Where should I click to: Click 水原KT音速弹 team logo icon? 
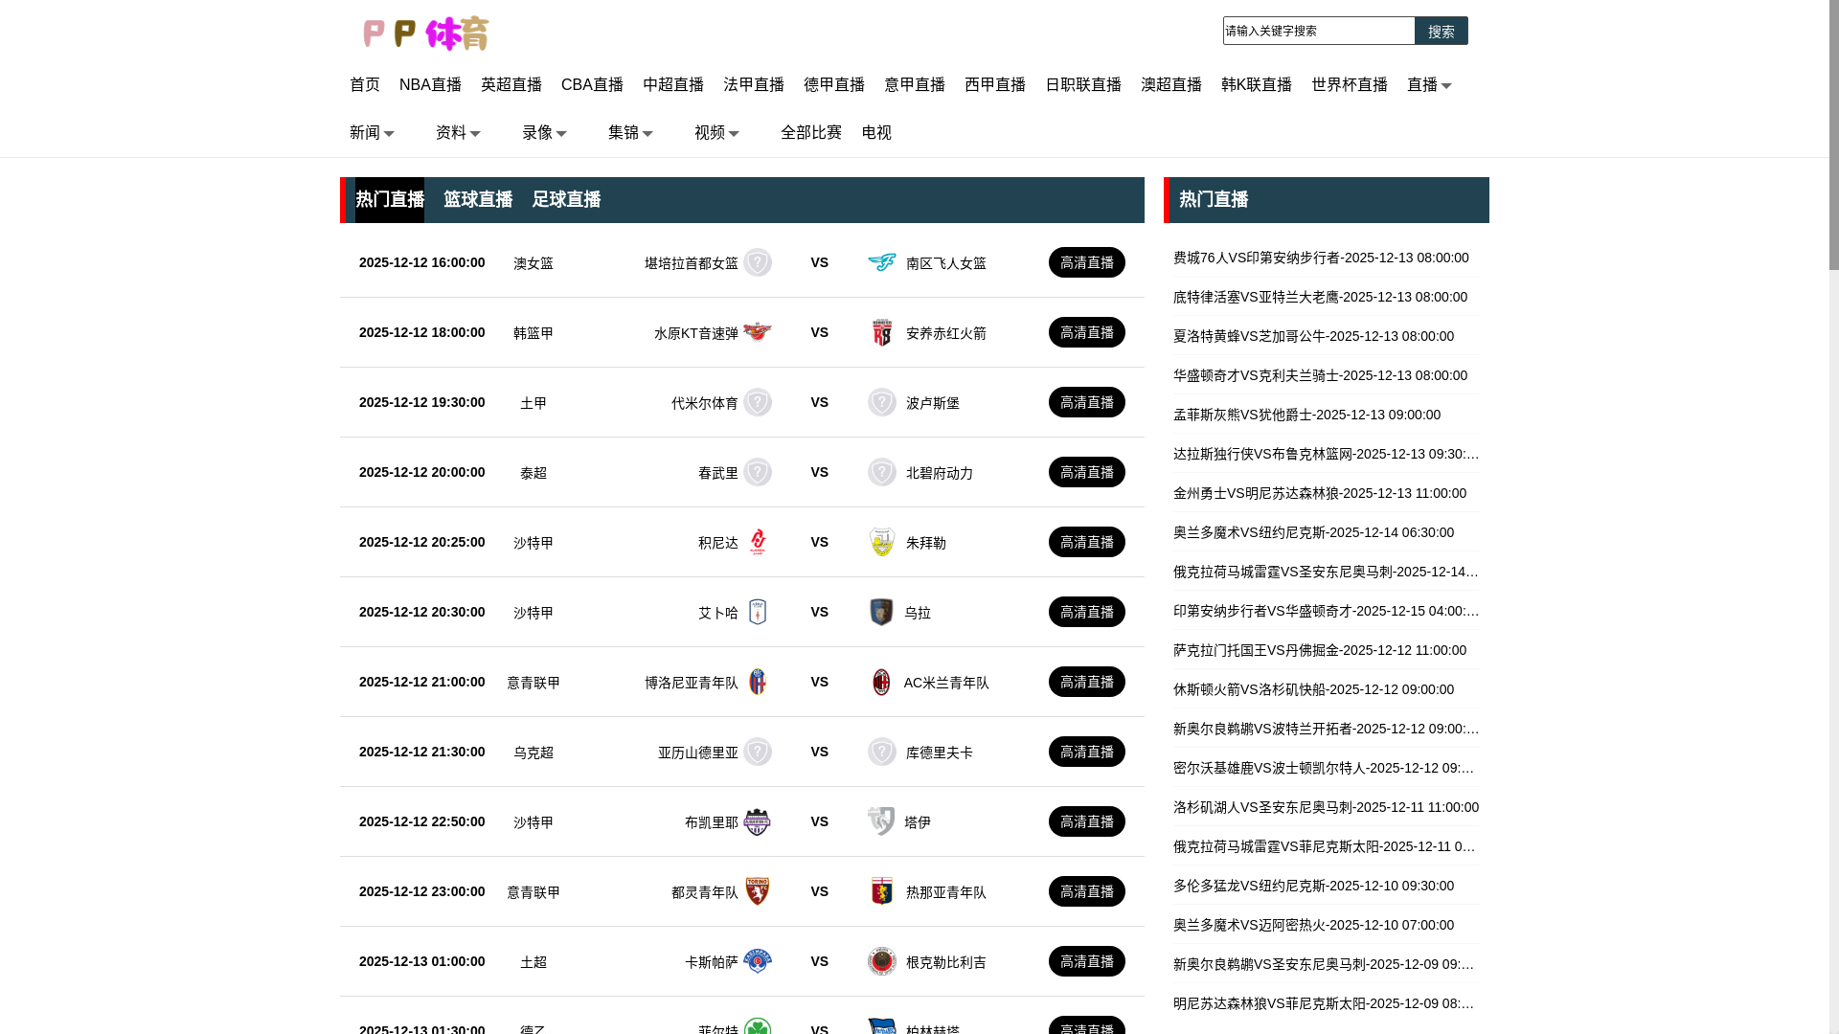point(757,332)
